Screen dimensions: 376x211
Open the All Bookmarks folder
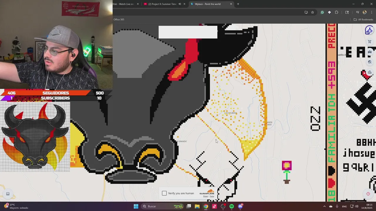tap(363, 20)
